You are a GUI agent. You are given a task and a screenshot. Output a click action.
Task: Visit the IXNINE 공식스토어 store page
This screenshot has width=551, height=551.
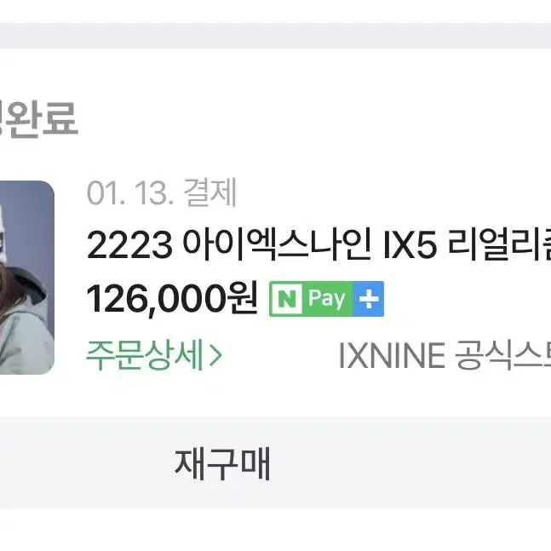pyautogui.click(x=445, y=355)
